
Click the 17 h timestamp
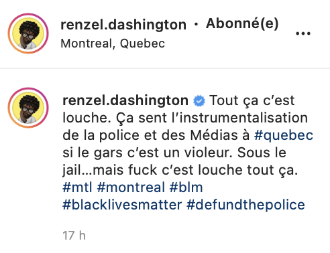coord(74,236)
